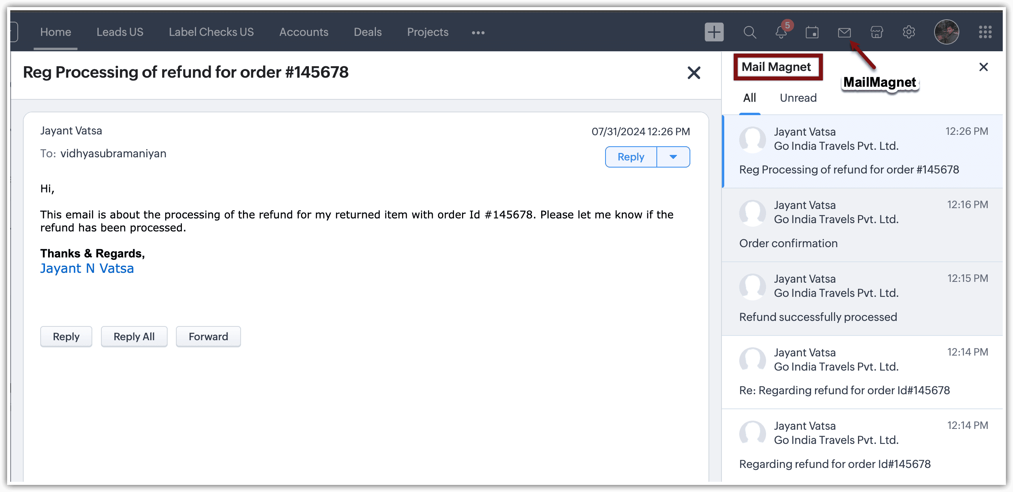Open the apps grid icon
This screenshot has width=1013, height=492.
(985, 32)
